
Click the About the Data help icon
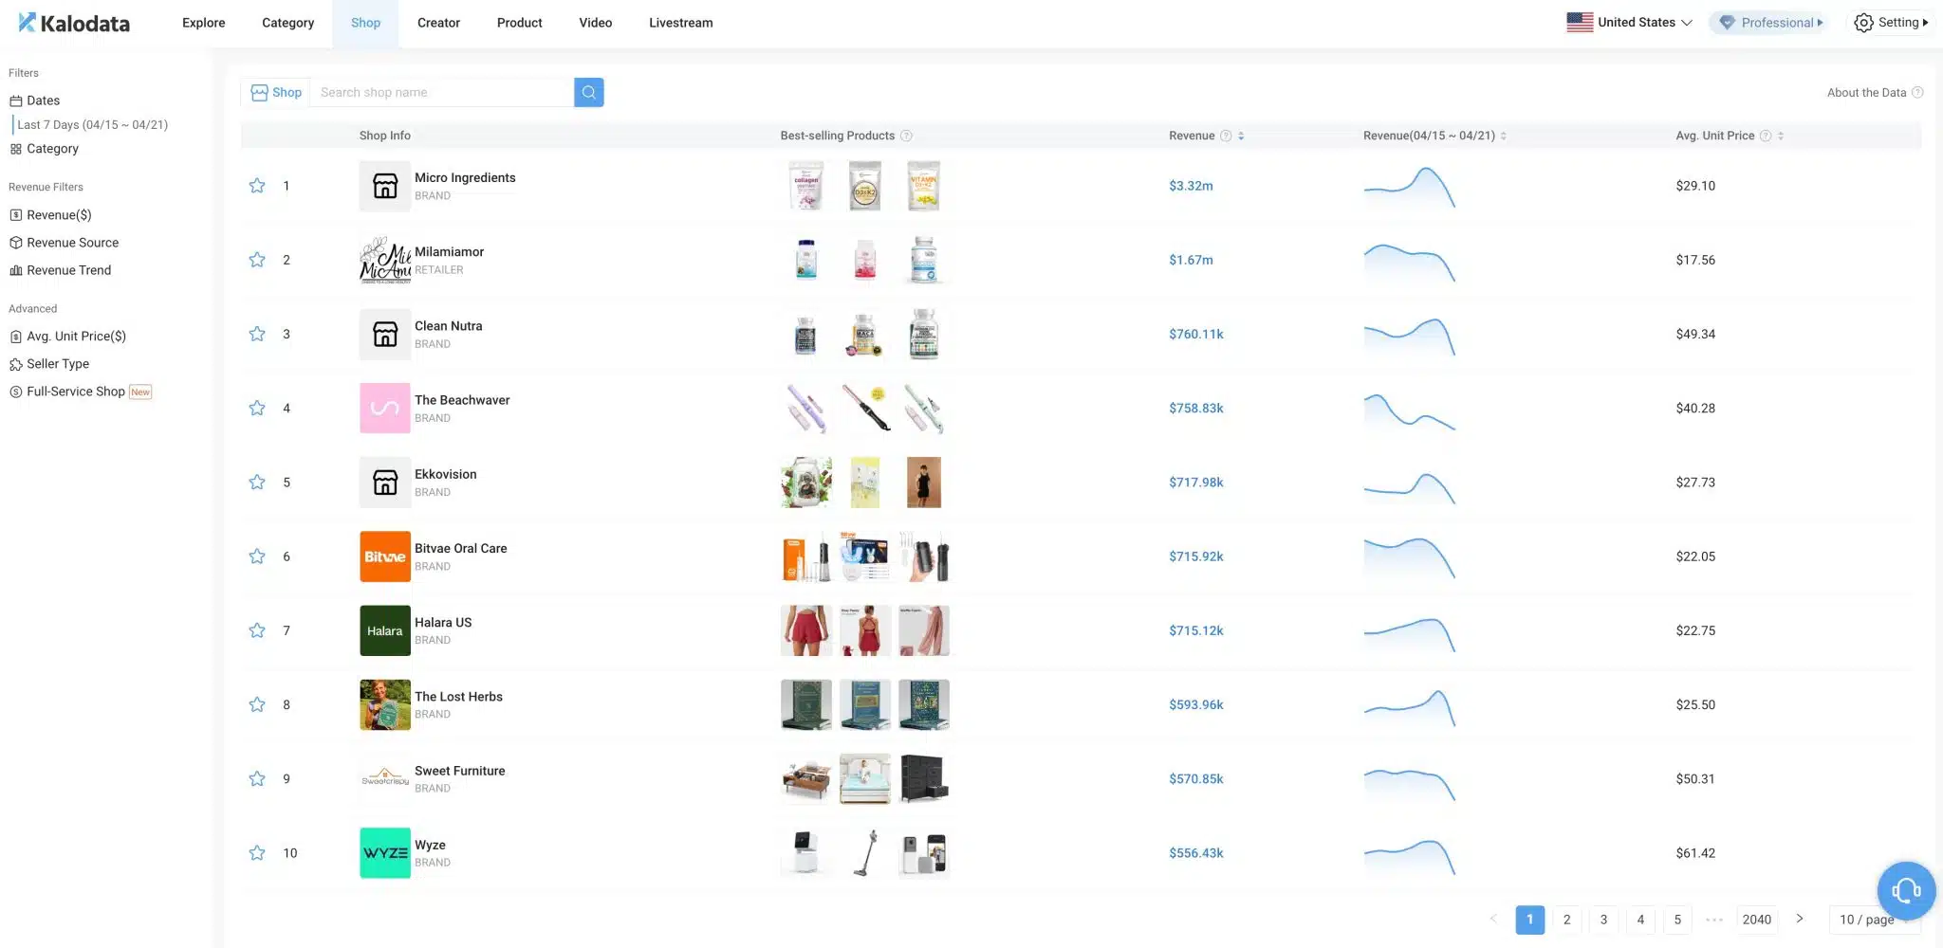pyautogui.click(x=1917, y=93)
